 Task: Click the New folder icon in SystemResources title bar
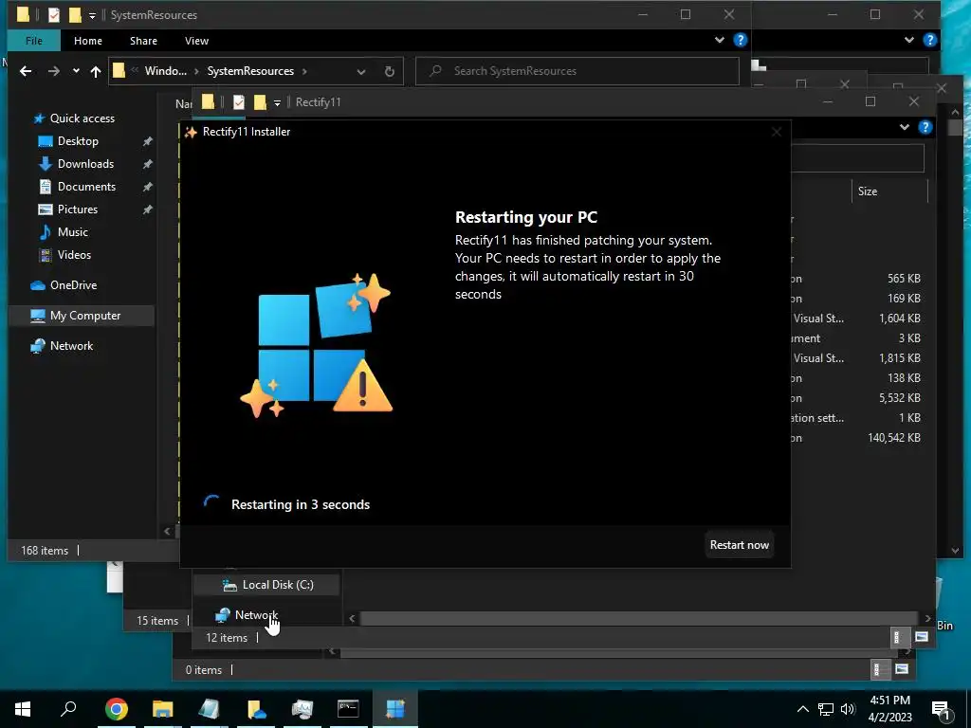[75, 15]
